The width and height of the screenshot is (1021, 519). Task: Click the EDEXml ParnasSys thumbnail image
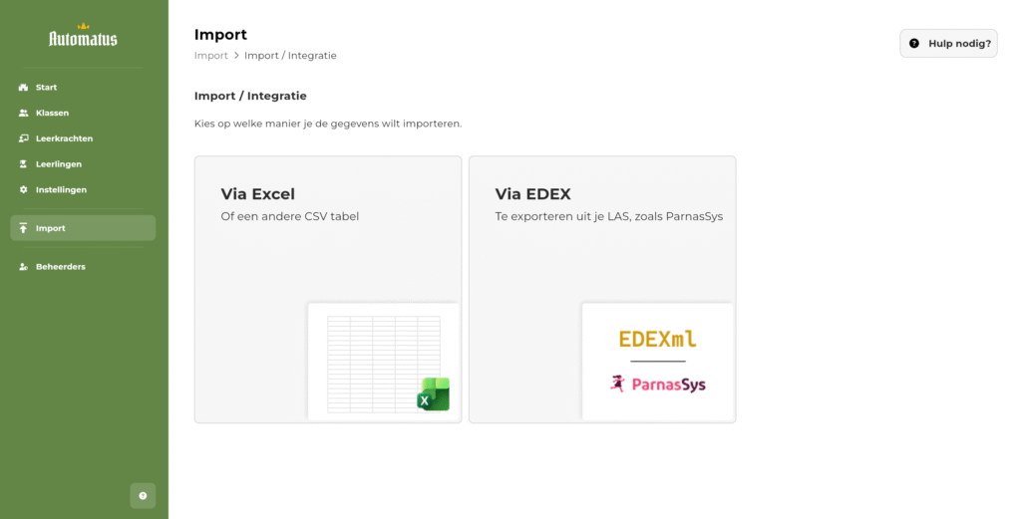[x=658, y=362]
